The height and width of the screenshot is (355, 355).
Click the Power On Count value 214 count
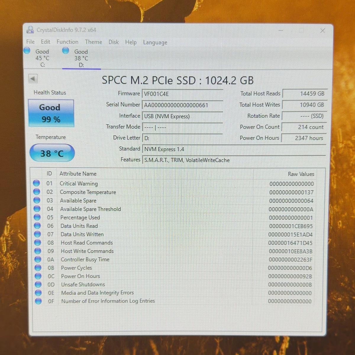pos(304,127)
